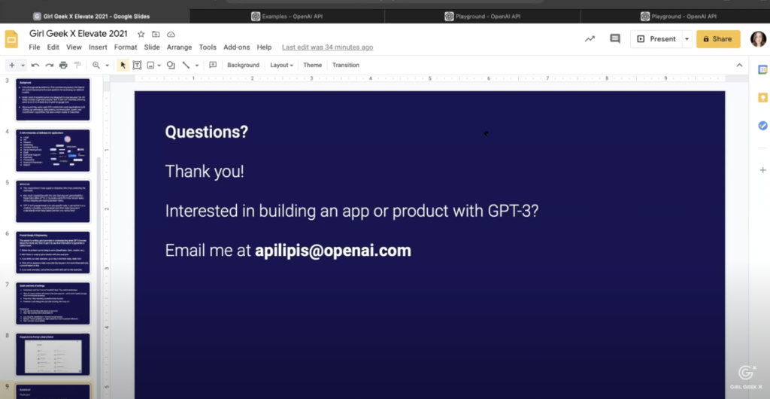Click the activity dashboard trend icon
The height and width of the screenshot is (399, 770).
[590, 39]
